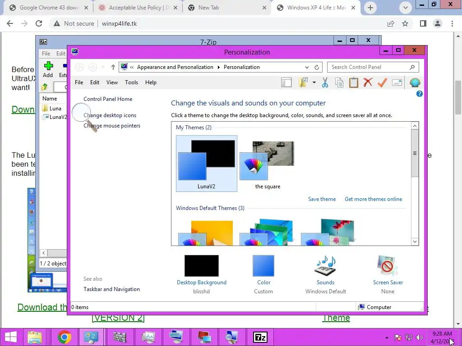Click the refresh icon in Personalization address bar
The image size is (462, 346).
(317, 68)
